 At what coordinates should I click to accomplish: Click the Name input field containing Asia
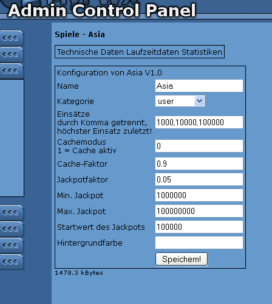point(199,86)
